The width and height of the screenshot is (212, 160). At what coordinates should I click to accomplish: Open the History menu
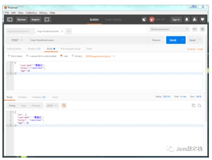click(43, 13)
